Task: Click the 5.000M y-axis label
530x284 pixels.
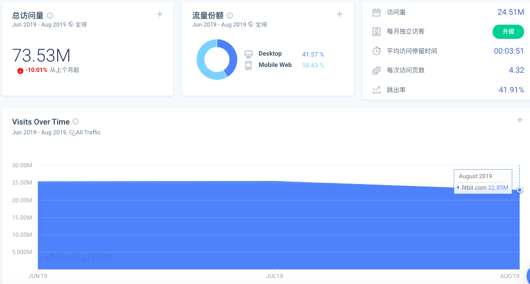Action: (x=22, y=252)
